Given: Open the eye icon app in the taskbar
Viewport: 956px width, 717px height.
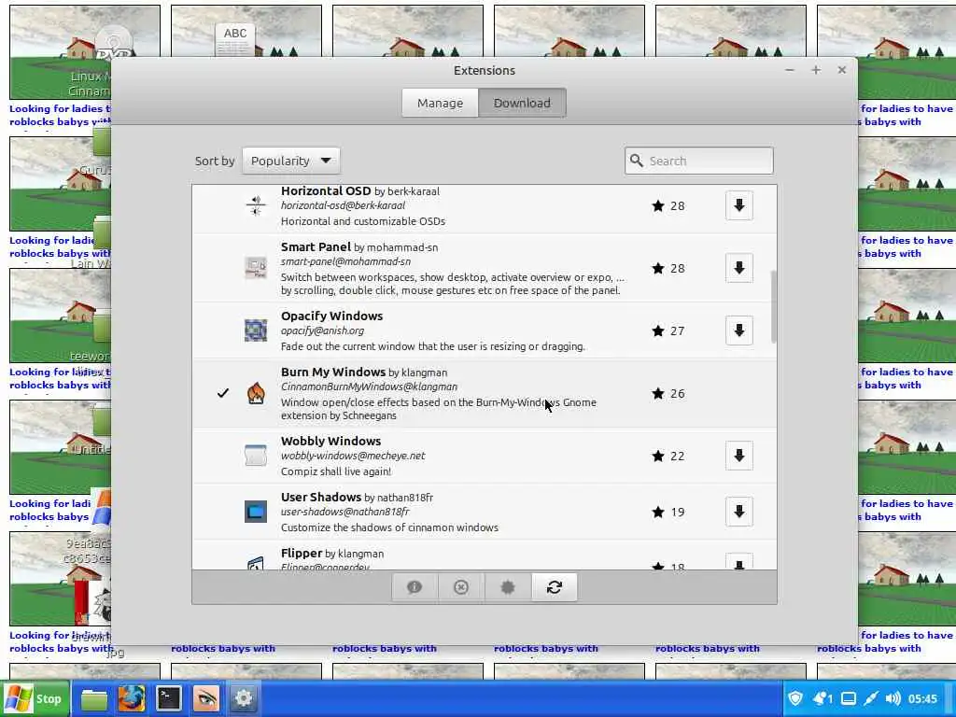Looking at the screenshot, I should point(205,698).
